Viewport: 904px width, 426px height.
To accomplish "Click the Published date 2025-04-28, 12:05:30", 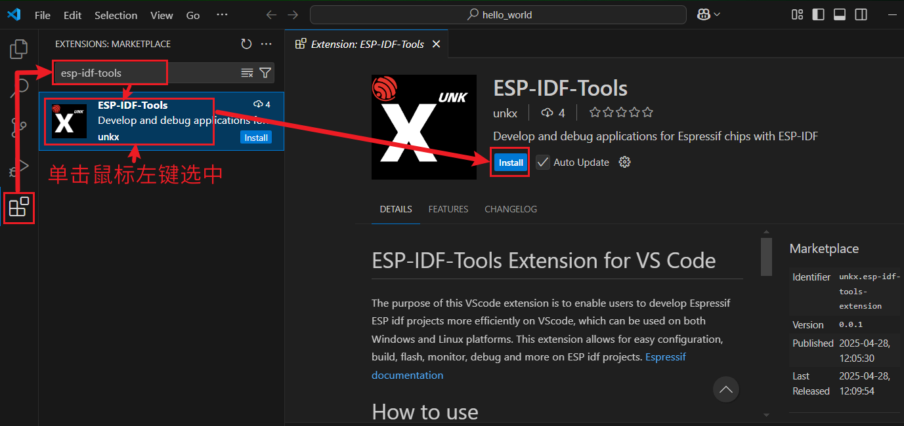I will pyautogui.click(x=865, y=351).
